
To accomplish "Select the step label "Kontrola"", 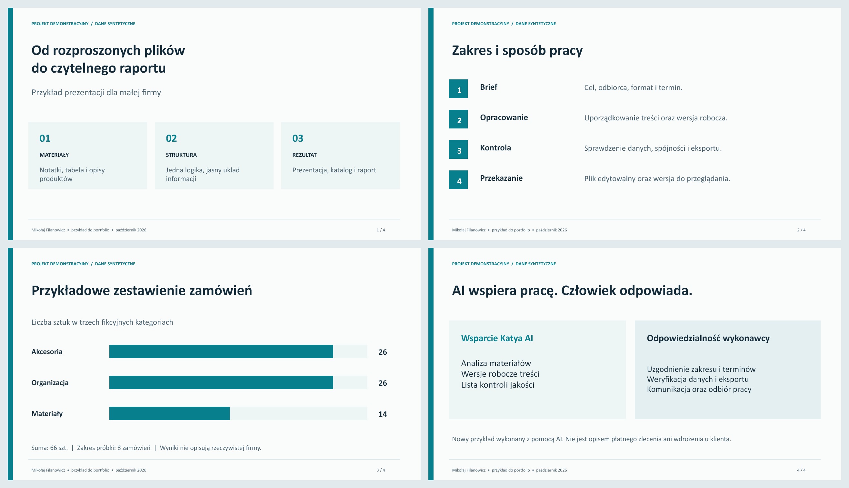I will (x=495, y=148).
